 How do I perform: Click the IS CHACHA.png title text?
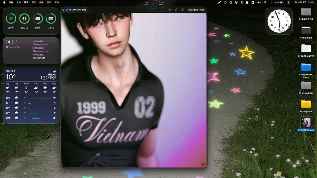[x=77, y=10]
